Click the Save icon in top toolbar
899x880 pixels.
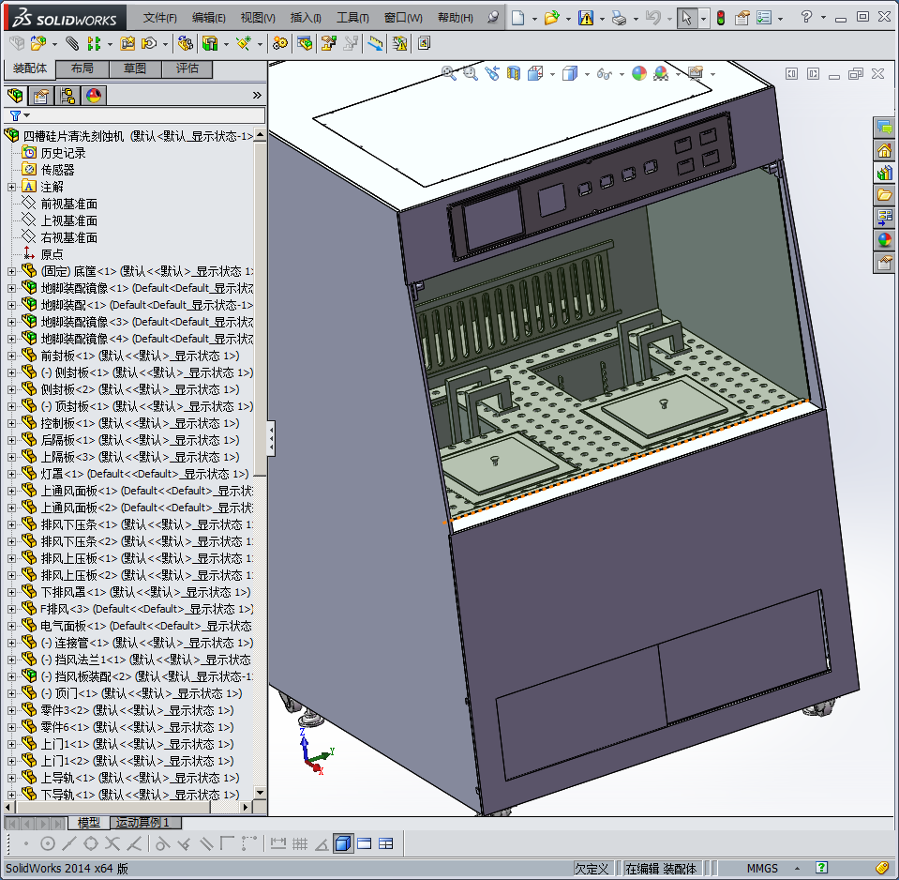586,18
